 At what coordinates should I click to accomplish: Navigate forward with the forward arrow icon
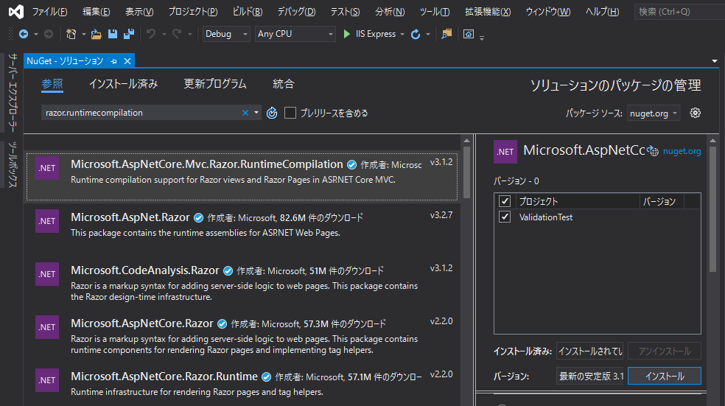click(x=49, y=34)
